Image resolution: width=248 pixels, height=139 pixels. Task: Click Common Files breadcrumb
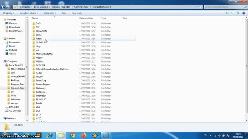(81, 7)
